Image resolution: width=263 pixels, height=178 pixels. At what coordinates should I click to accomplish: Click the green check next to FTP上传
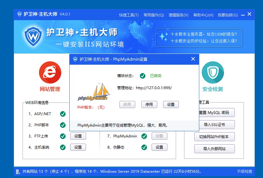63,136
